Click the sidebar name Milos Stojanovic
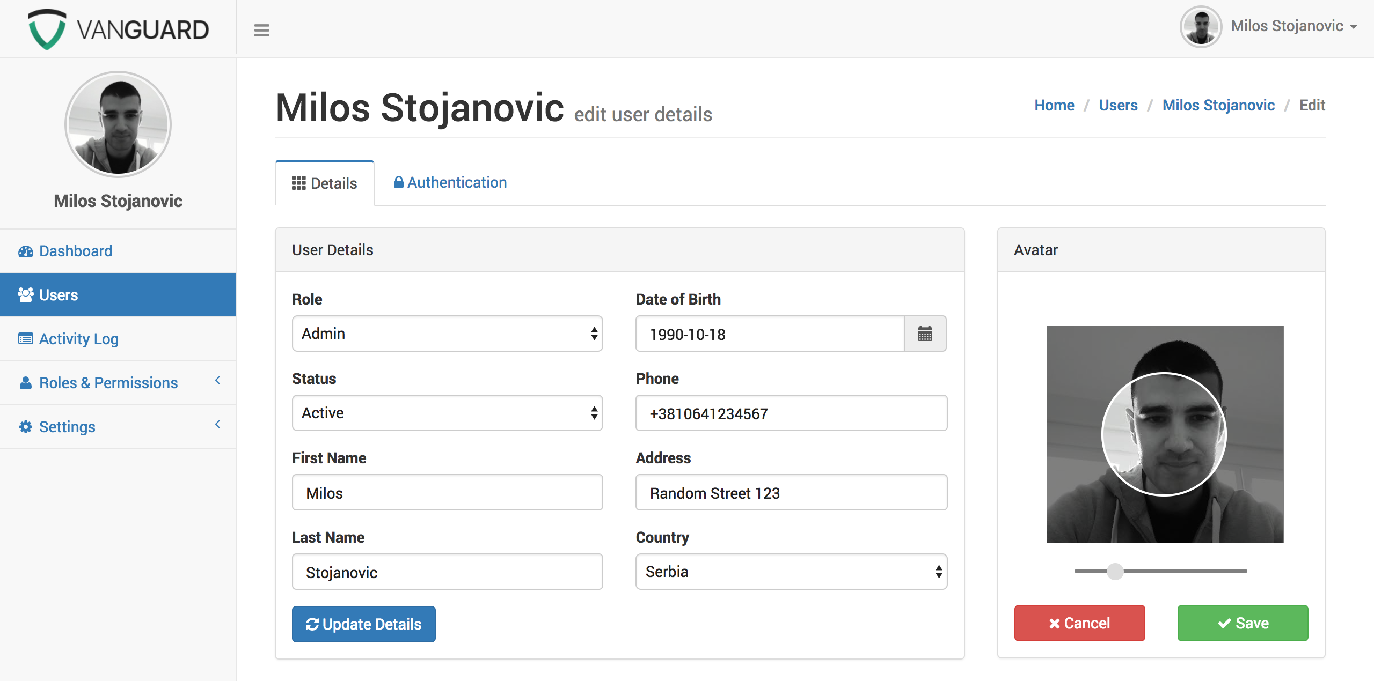The height and width of the screenshot is (681, 1374). pyautogui.click(x=118, y=201)
